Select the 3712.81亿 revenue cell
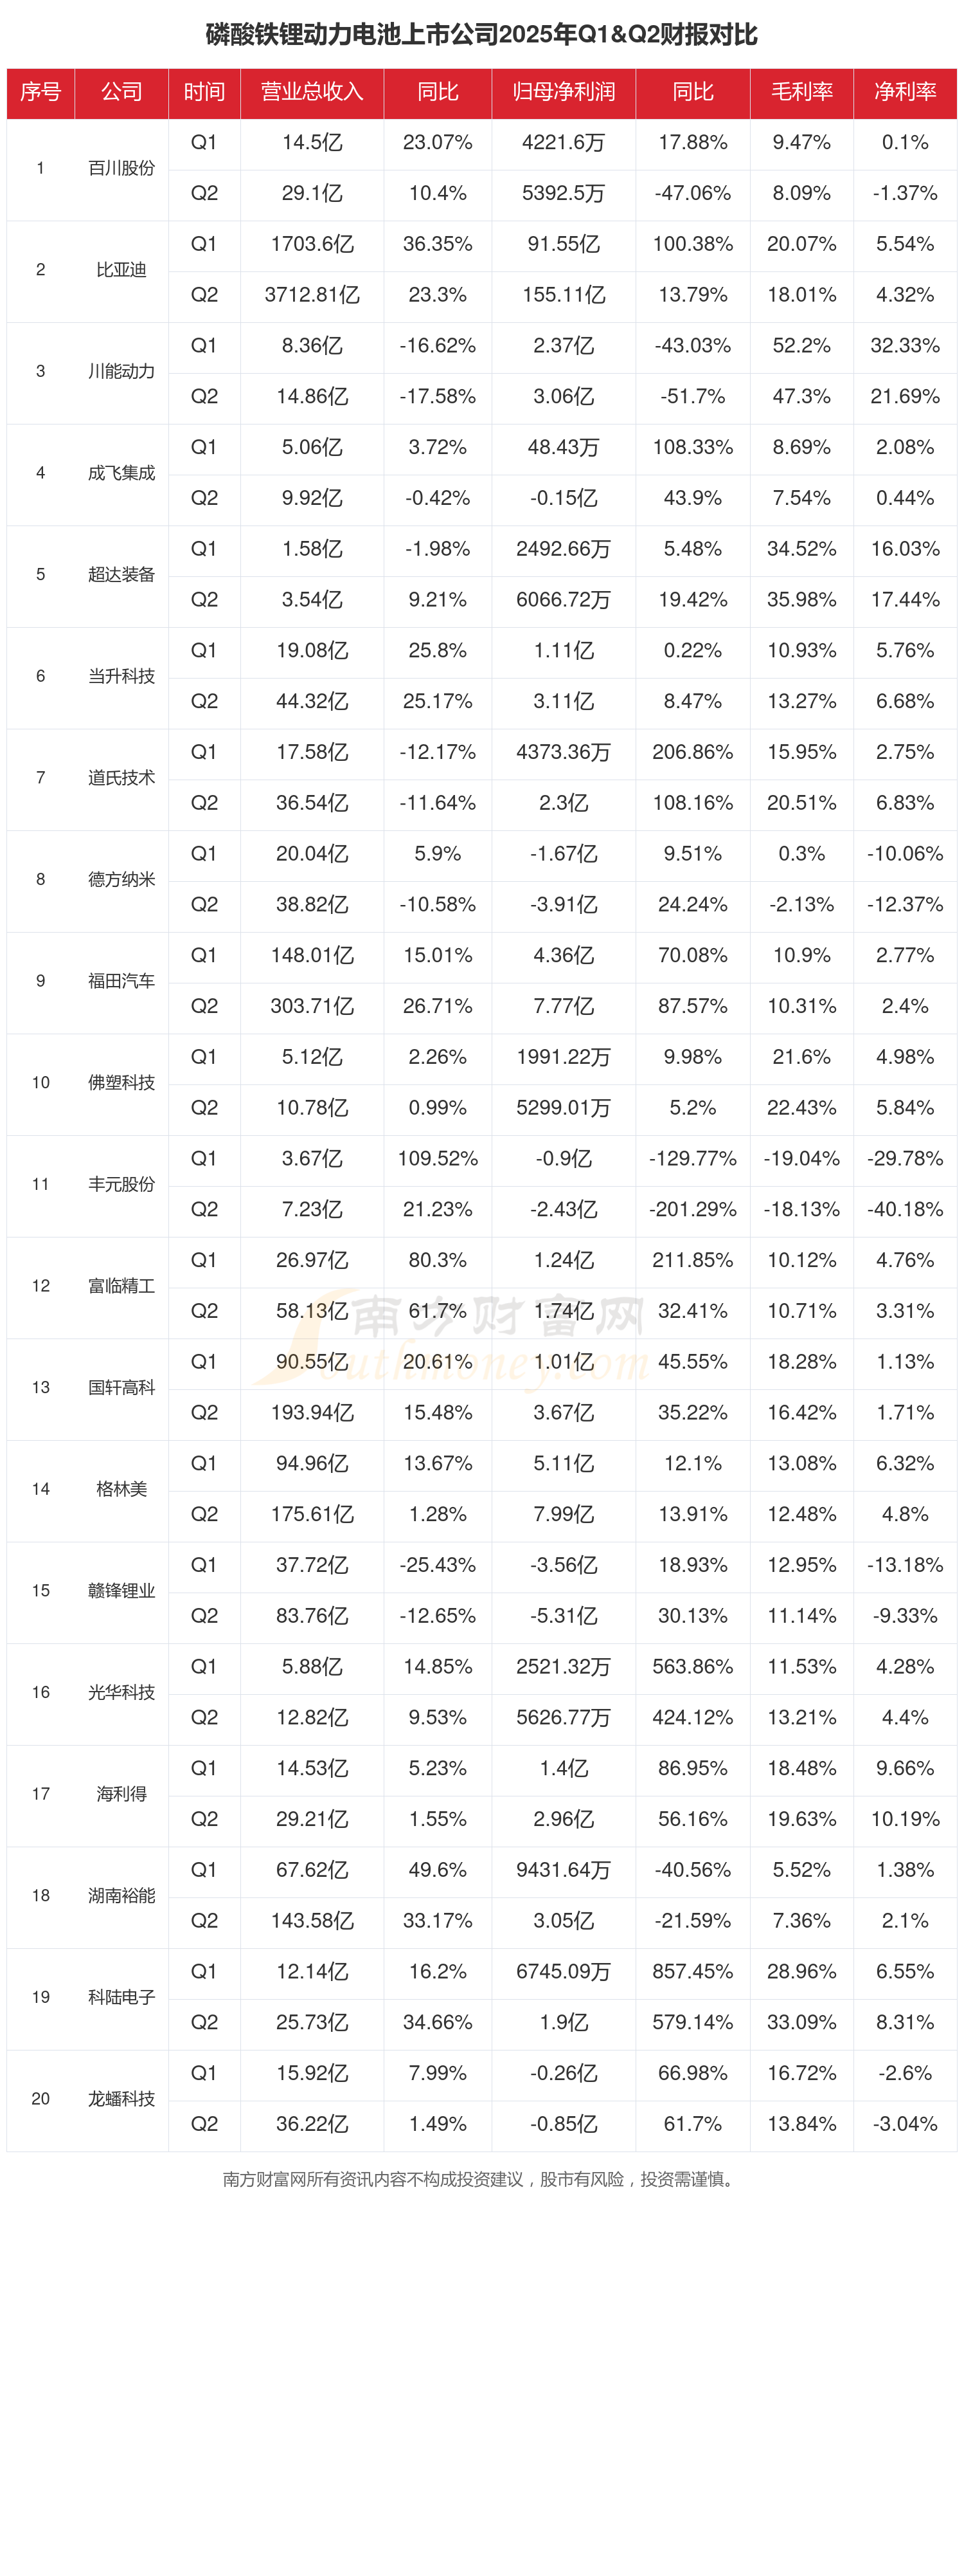Image resolution: width=964 pixels, height=2576 pixels. click(x=312, y=295)
